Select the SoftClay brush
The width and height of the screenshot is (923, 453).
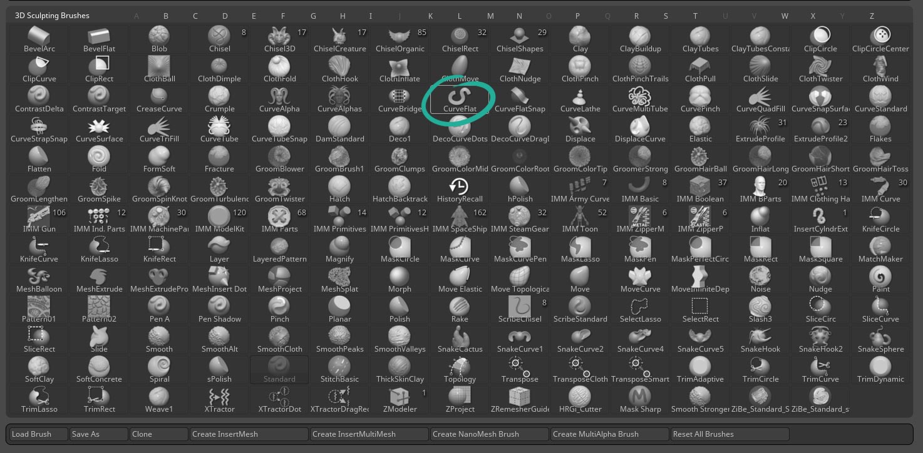click(39, 370)
